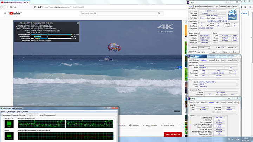Open the Selection Socket #1 dropdown
The image size is (253, 142).
click(x=204, y=48)
